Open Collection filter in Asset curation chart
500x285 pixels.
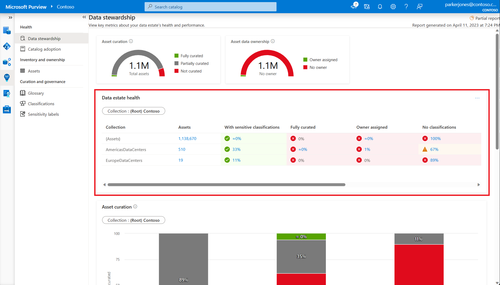(134, 220)
